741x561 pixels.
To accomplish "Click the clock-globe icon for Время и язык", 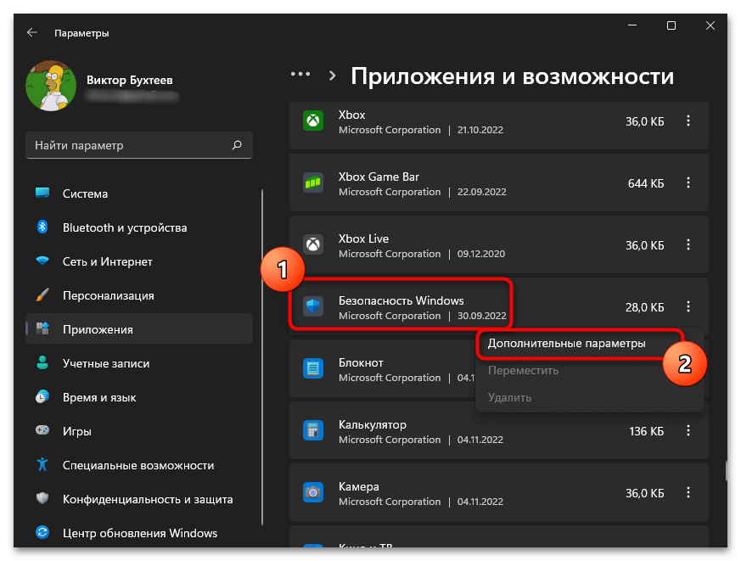I will (x=42, y=397).
